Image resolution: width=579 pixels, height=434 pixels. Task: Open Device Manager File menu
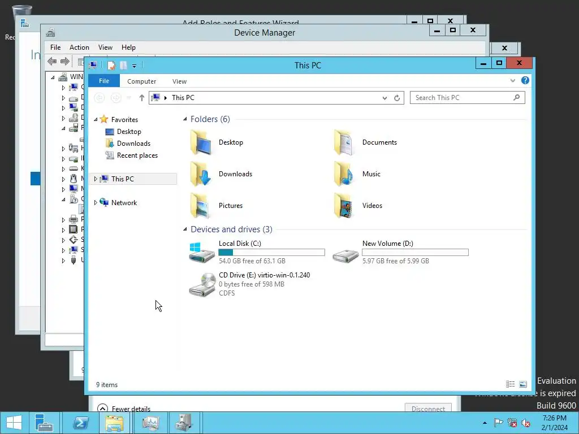coord(55,47)
